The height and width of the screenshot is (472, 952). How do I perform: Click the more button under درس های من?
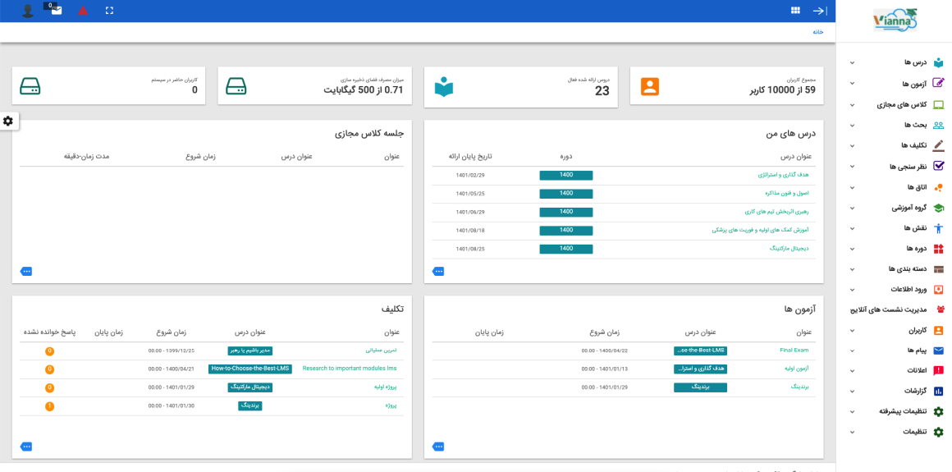[438, 272]
